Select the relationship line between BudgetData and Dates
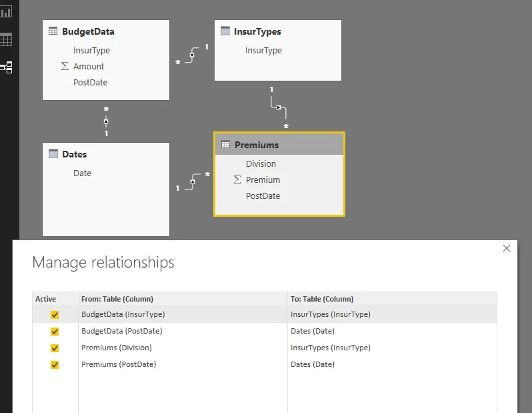The width and height of the screenshot is (532, 413). point(106,121)
